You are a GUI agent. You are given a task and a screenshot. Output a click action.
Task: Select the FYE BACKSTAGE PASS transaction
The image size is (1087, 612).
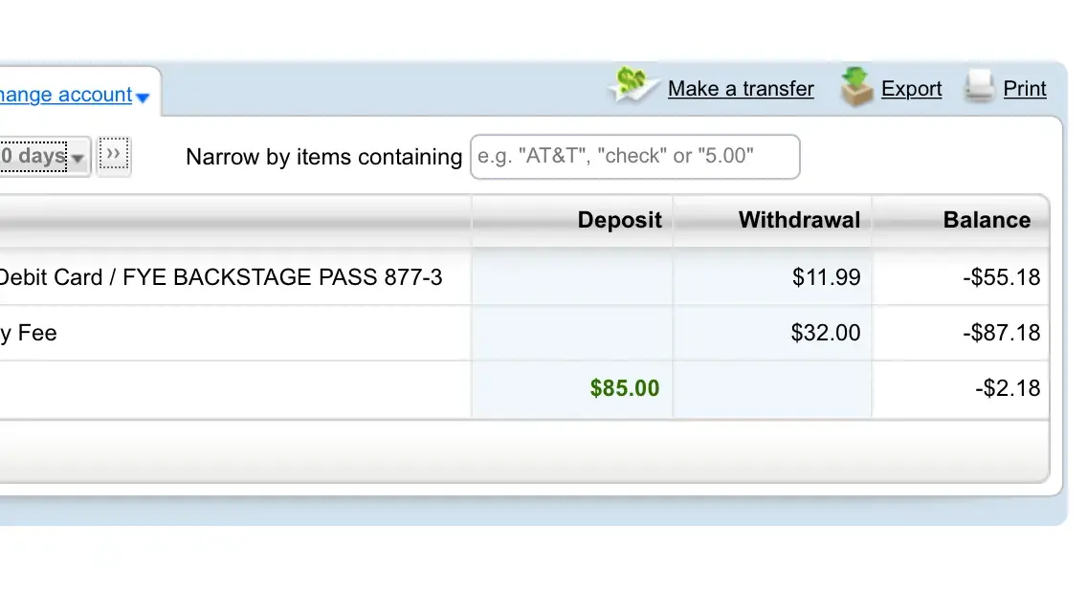click(220, 277)
